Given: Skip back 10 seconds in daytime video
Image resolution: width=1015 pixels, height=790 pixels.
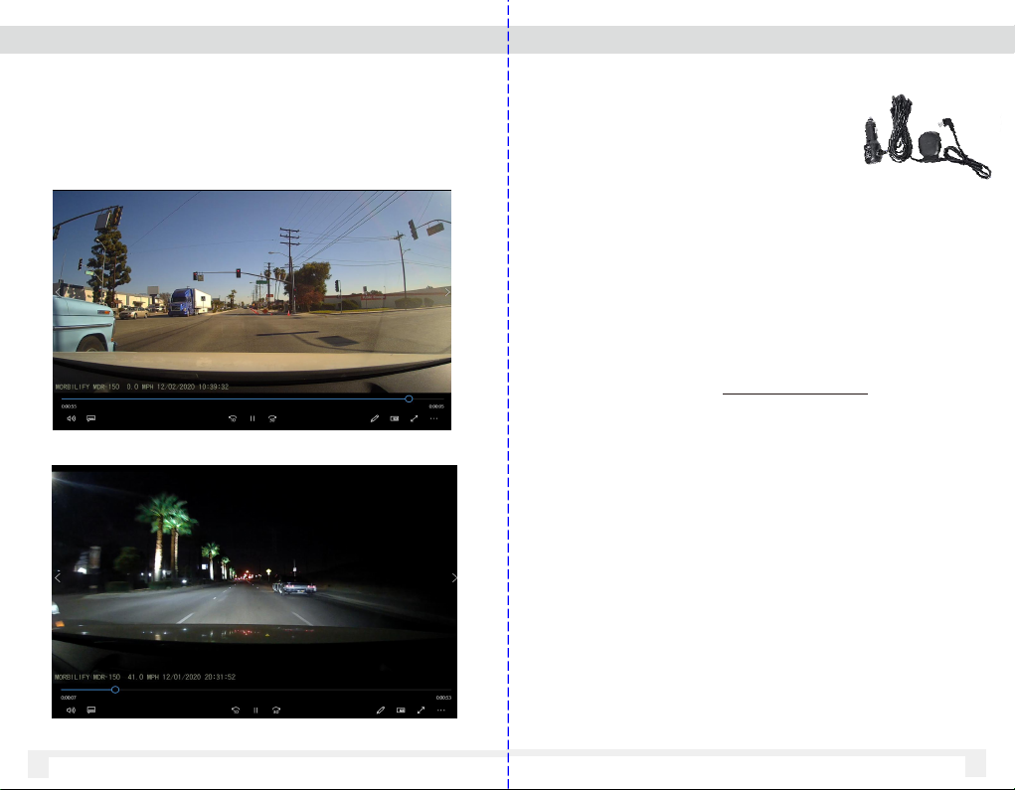Looking at the screenshot, I should point(233,418).
